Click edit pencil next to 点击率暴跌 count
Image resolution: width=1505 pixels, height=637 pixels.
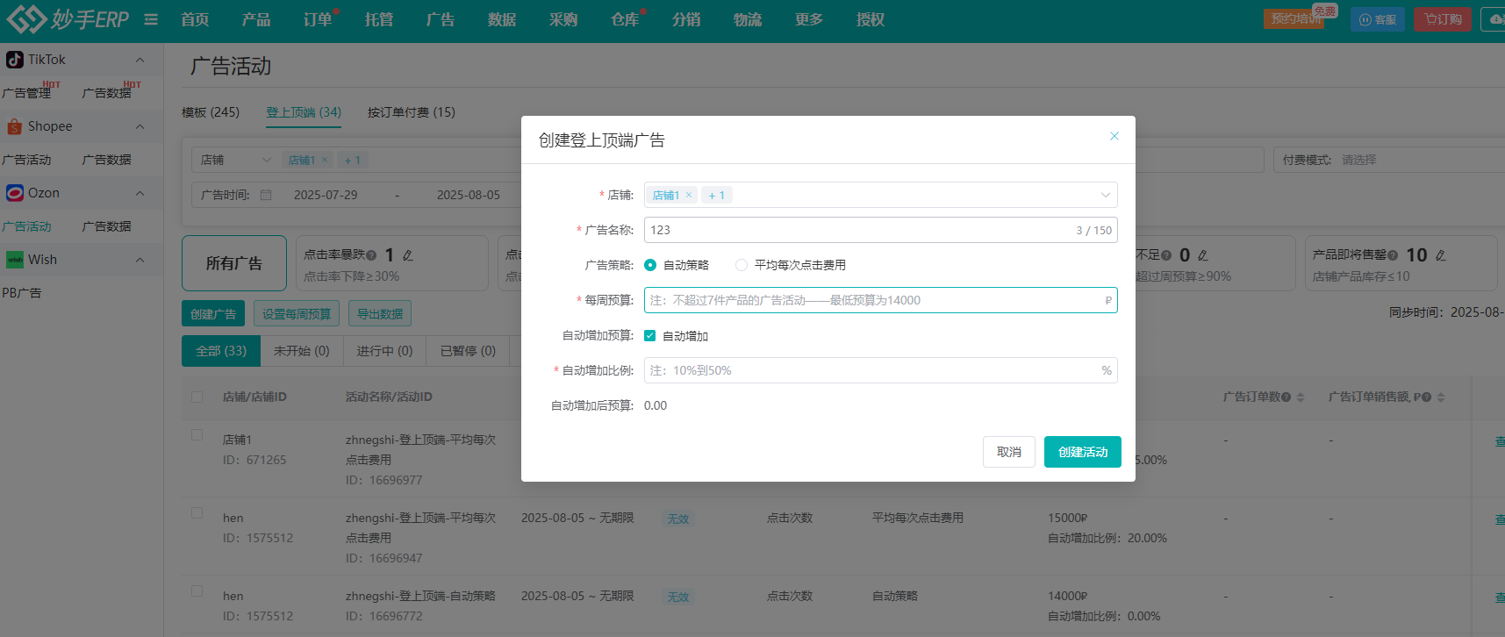point(408,255)
